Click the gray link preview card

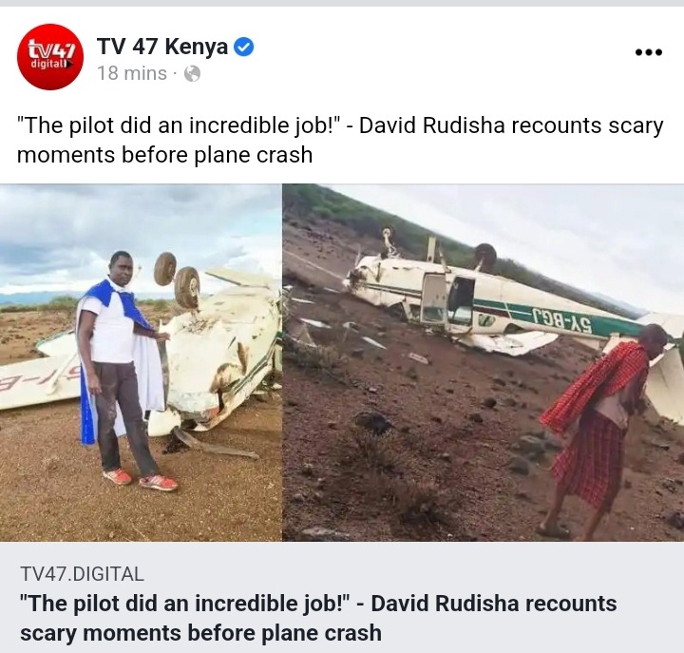342,597
